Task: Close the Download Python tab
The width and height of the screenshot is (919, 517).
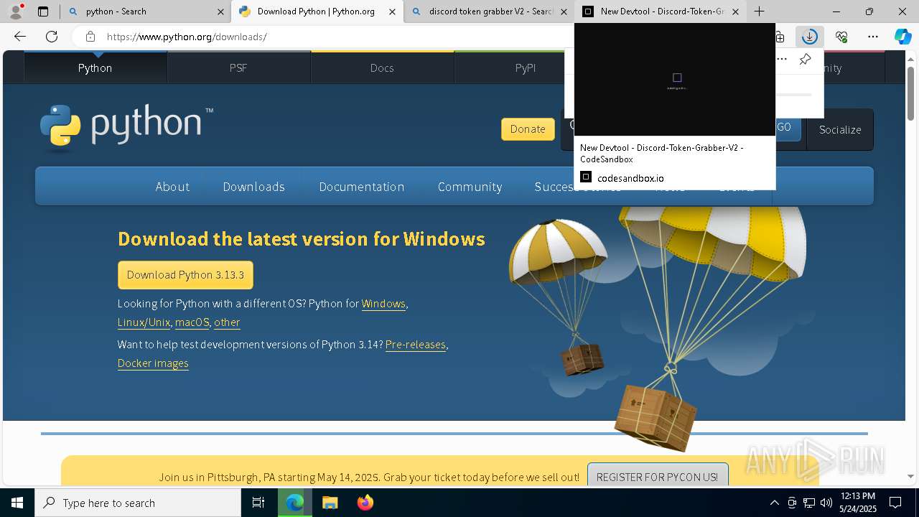Action: (x=392, y=11)
